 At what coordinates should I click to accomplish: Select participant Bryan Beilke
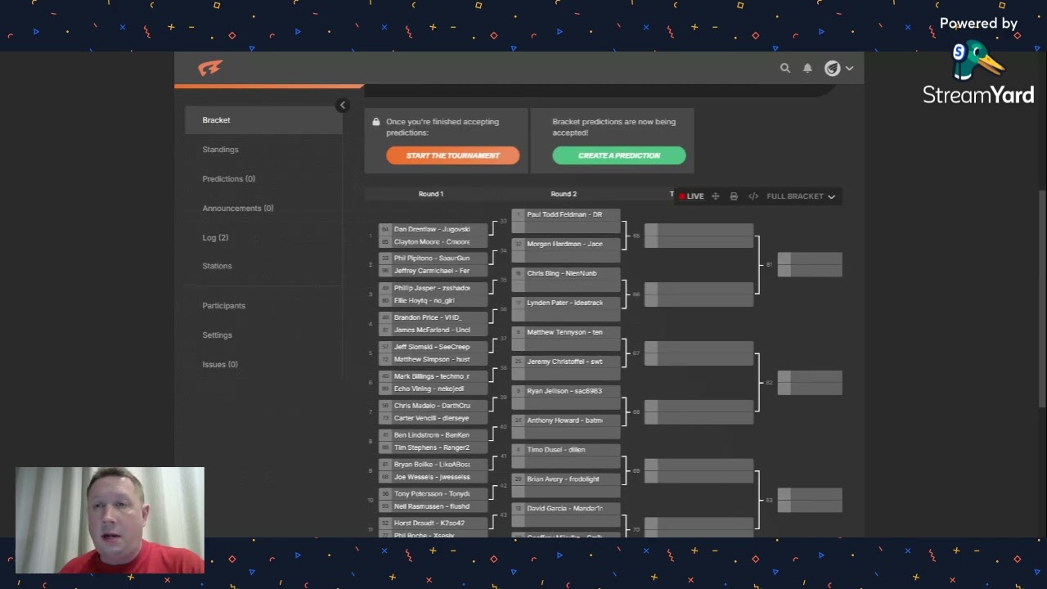(x=433, y=465)
